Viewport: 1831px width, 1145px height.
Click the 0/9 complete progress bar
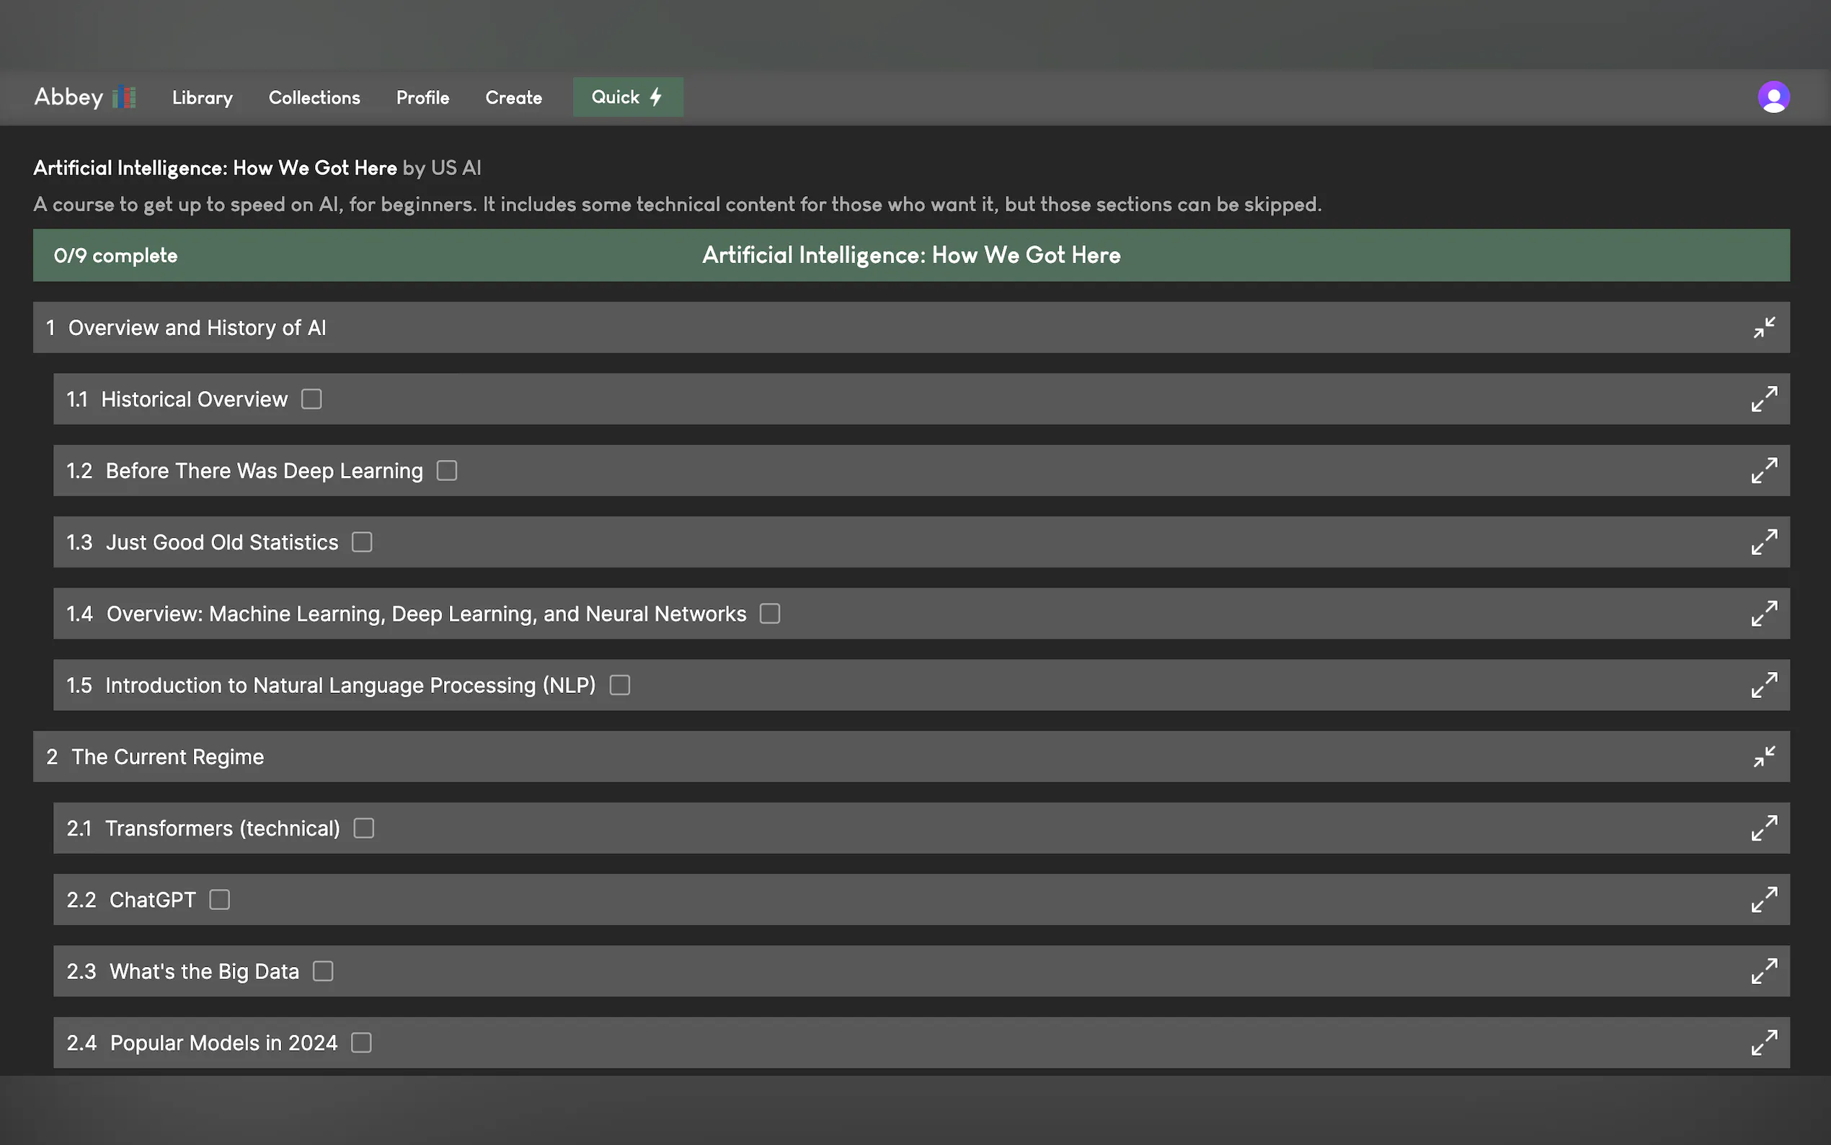click(115, 256)
